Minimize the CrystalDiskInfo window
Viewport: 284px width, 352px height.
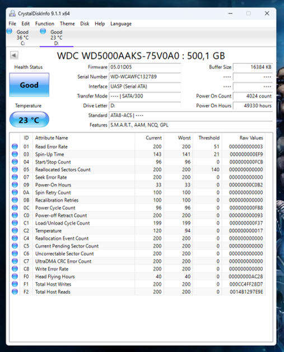(x=230, y=13)
